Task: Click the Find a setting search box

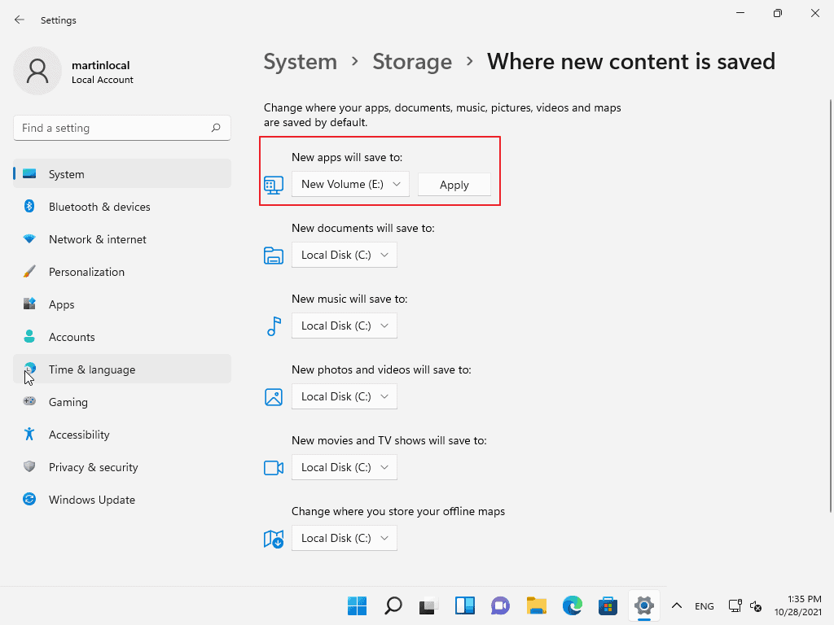Action: pyautogui.click(x=121, y=128)
